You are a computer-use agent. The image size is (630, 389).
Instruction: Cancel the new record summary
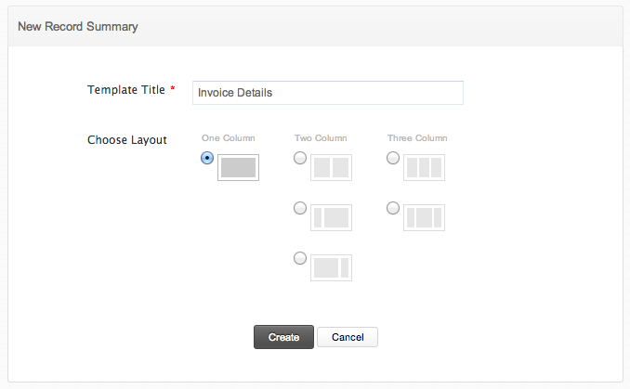[x=347, y=337]
